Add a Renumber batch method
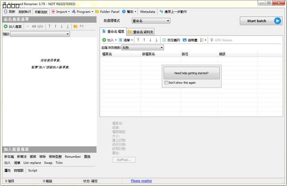 pos(73,157)
